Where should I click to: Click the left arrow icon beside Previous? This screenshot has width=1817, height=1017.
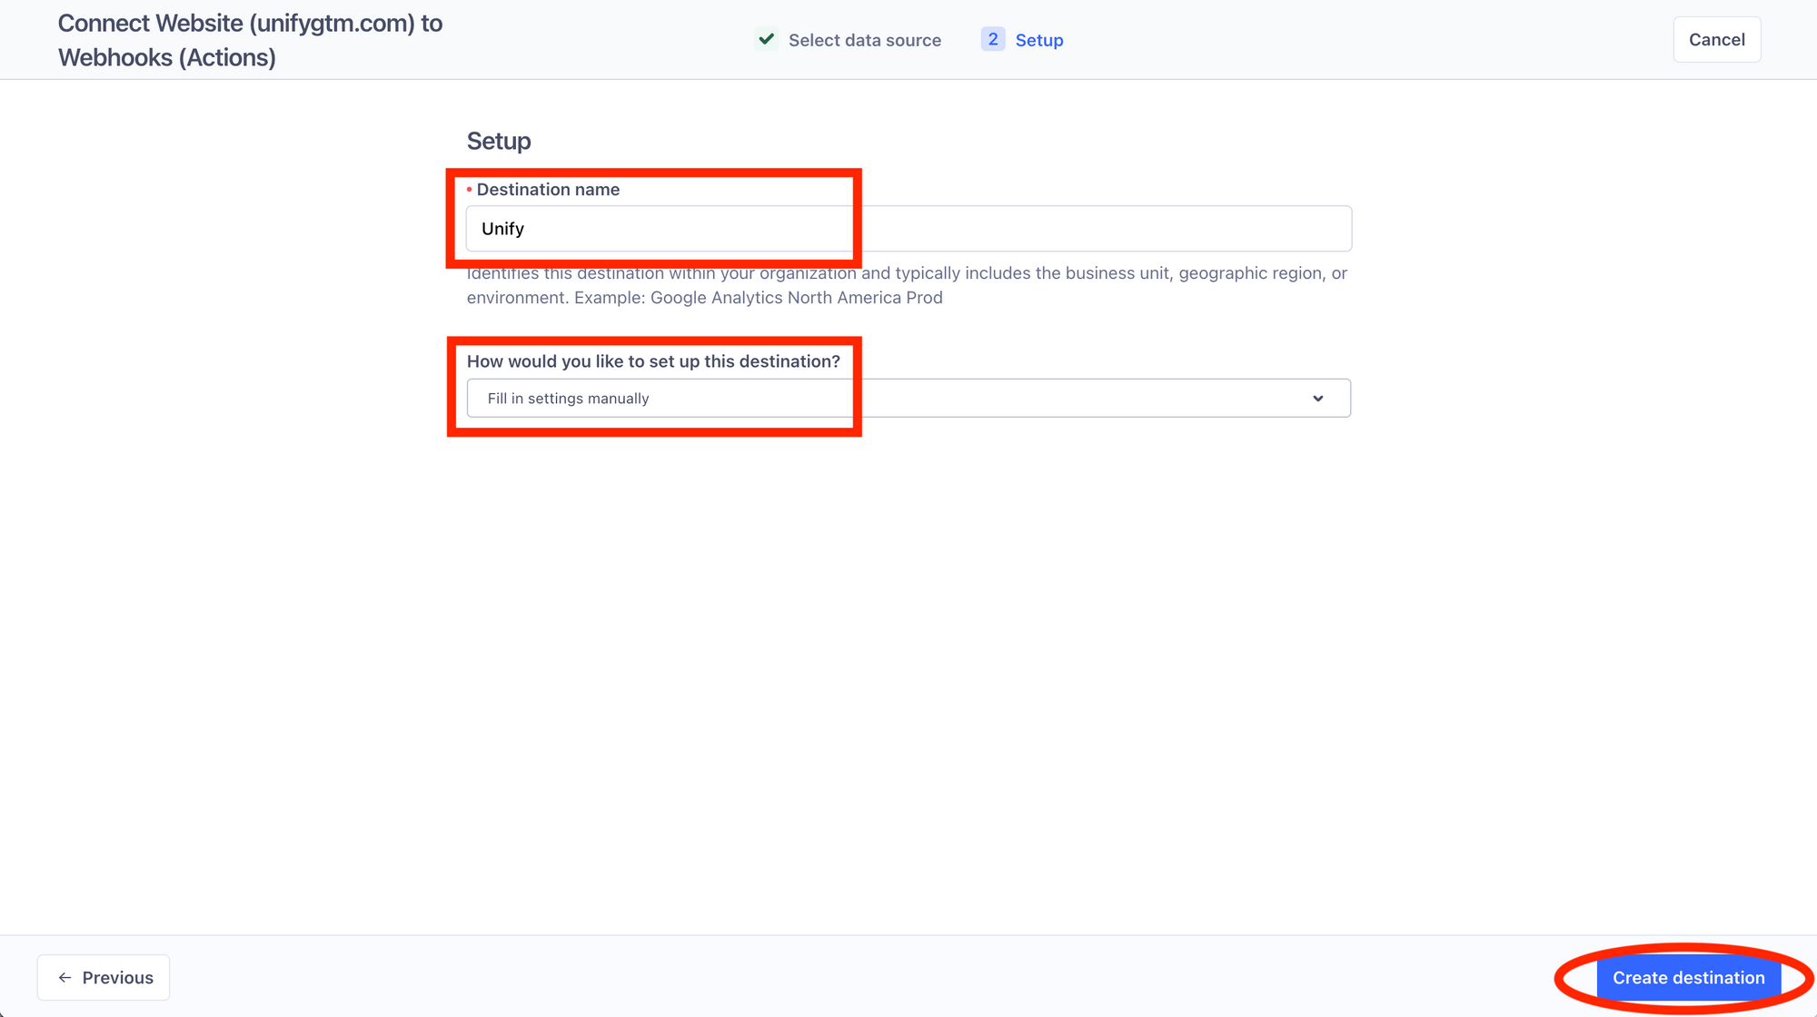(65, 978)
